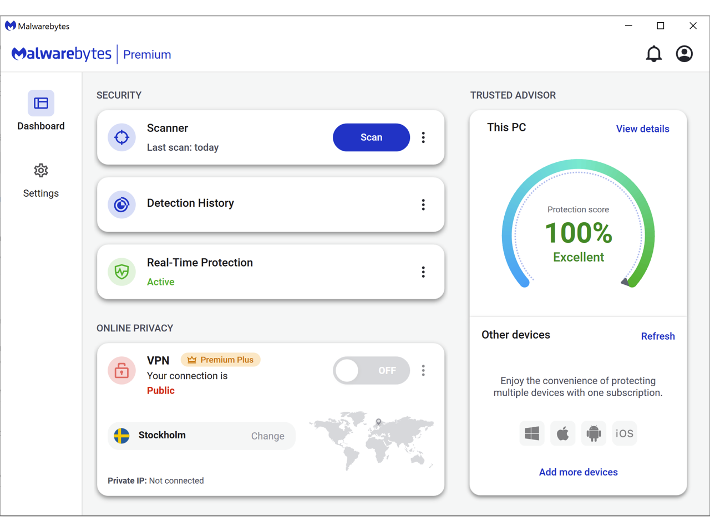Turn on the VPN toggle switch
Viewport: 710px width, 532px height.
371,371
